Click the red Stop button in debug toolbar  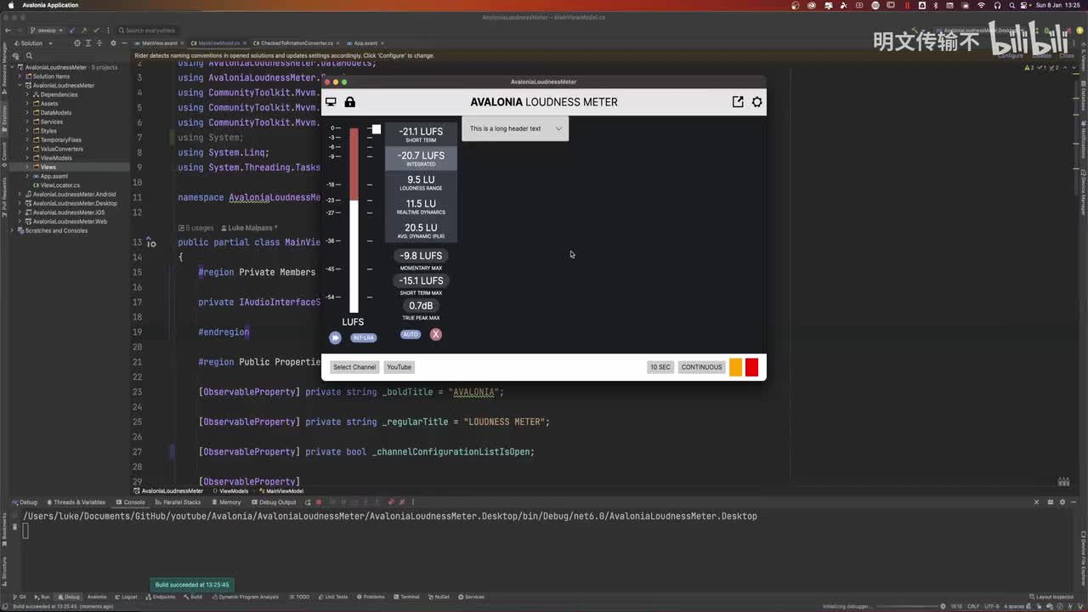pos(318,502)
